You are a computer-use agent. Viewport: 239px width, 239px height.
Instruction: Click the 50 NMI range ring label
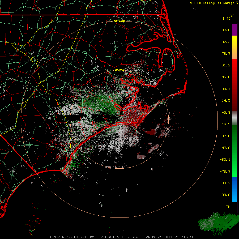pyautogui.click(x=119, y=70)
